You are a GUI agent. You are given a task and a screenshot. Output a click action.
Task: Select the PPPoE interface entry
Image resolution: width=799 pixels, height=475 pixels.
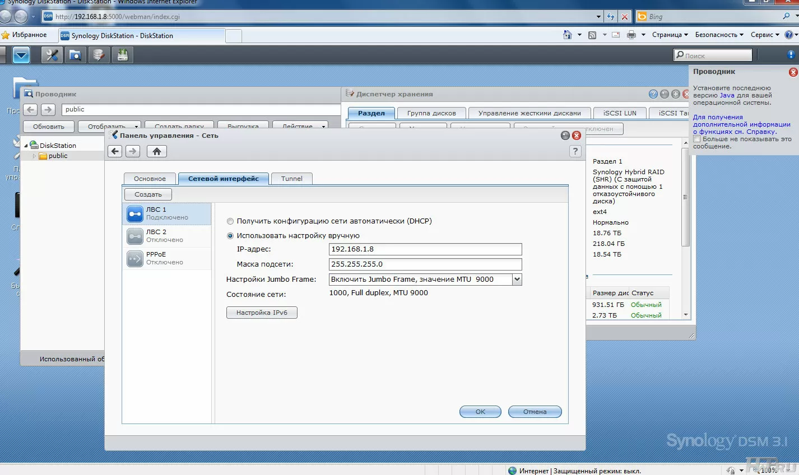click(x=167, y=258)
